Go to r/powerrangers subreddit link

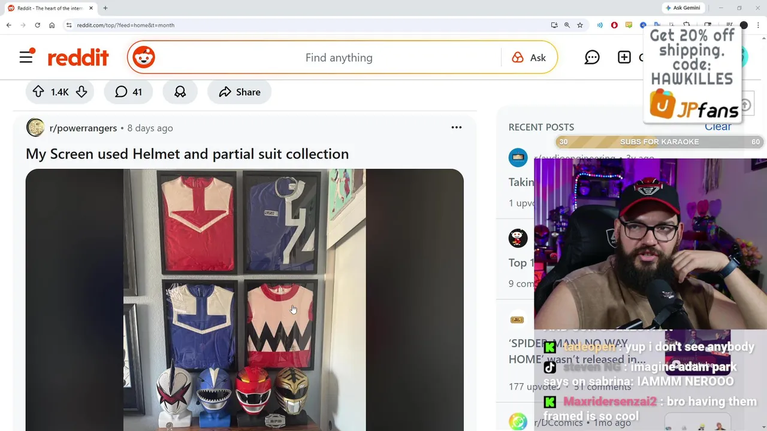coord(83,128)
